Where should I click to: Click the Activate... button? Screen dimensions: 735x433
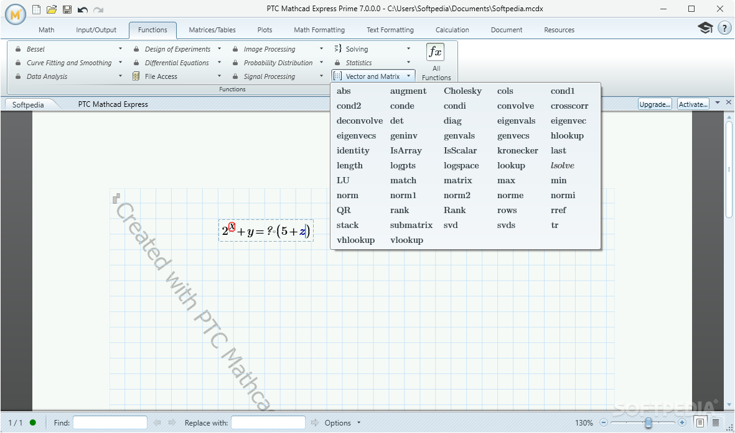pos(693,104)
